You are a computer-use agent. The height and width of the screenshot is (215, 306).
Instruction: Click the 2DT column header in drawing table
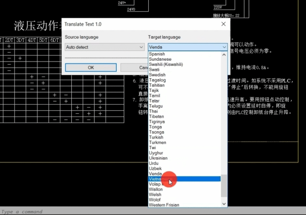coord(9,40)
